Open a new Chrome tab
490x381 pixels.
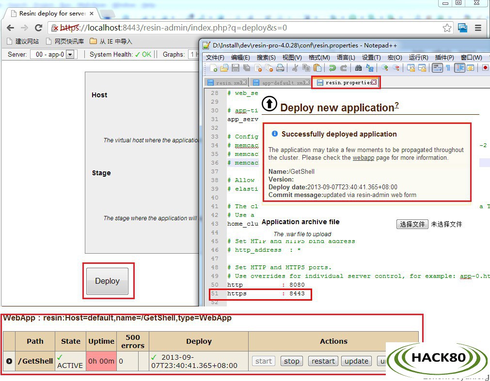(107, 14)
